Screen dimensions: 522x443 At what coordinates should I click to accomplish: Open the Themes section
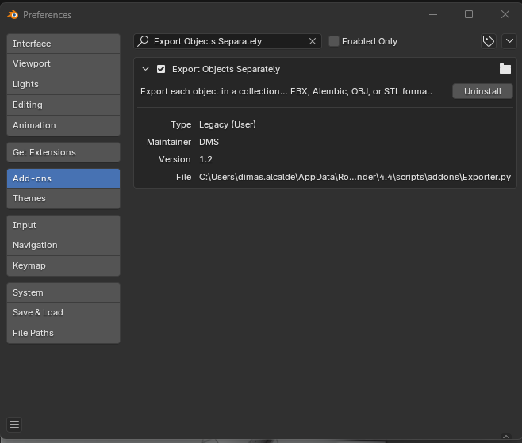point(63,198)
